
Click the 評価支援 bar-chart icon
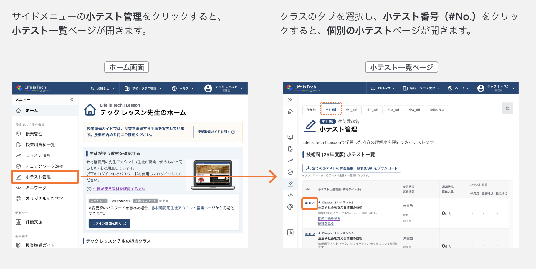click(x=290, y=232)
